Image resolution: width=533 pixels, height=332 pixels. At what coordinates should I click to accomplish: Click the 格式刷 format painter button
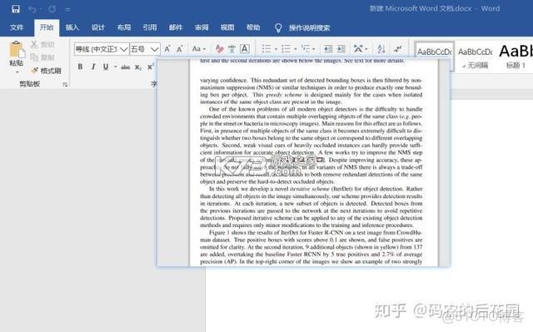46,71
